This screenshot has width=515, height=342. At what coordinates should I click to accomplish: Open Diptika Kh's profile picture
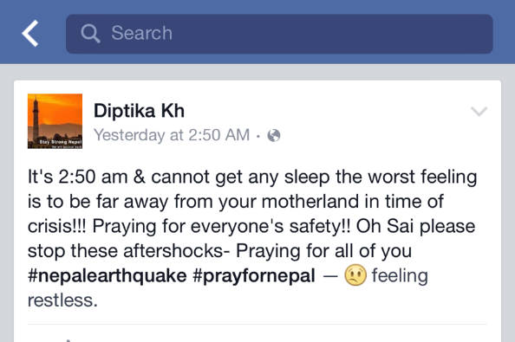click(x=55, y=121)
